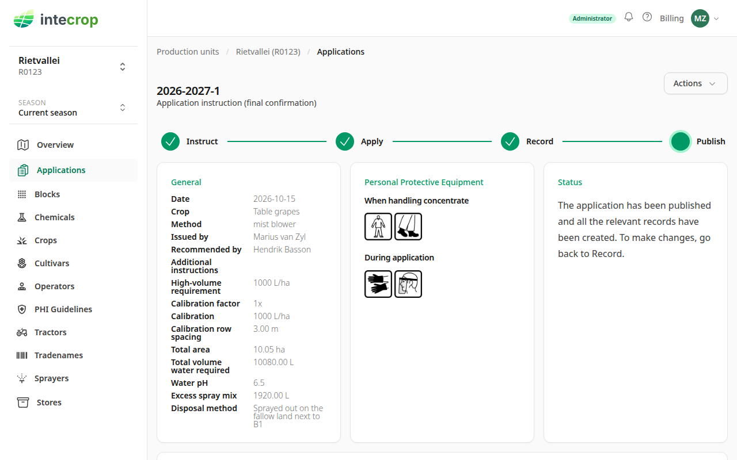Click the Cultivars flower icon

click(x=22, y=263)
